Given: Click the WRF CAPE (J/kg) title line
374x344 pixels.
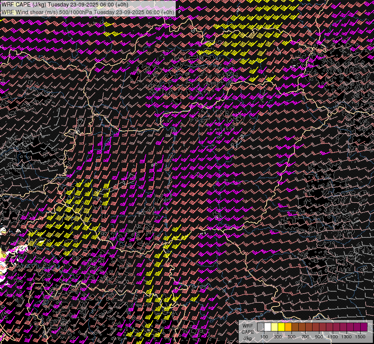Looking at the screenshot, I should 65,5.
